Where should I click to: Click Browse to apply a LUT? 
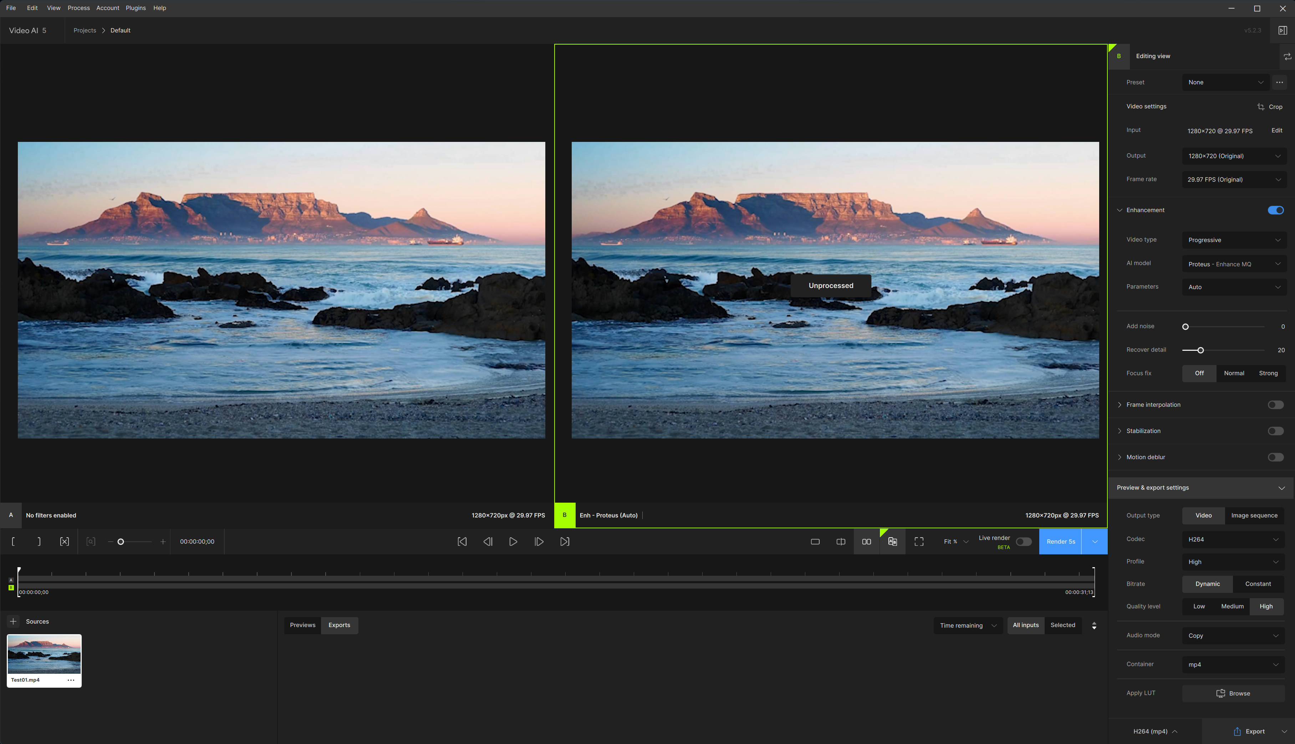tap(1233, 693)
